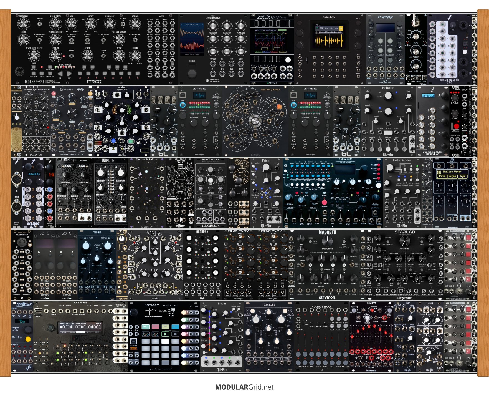
Task: Select the Bloom module
Action: pyautogui.click(x=222, y=337)
